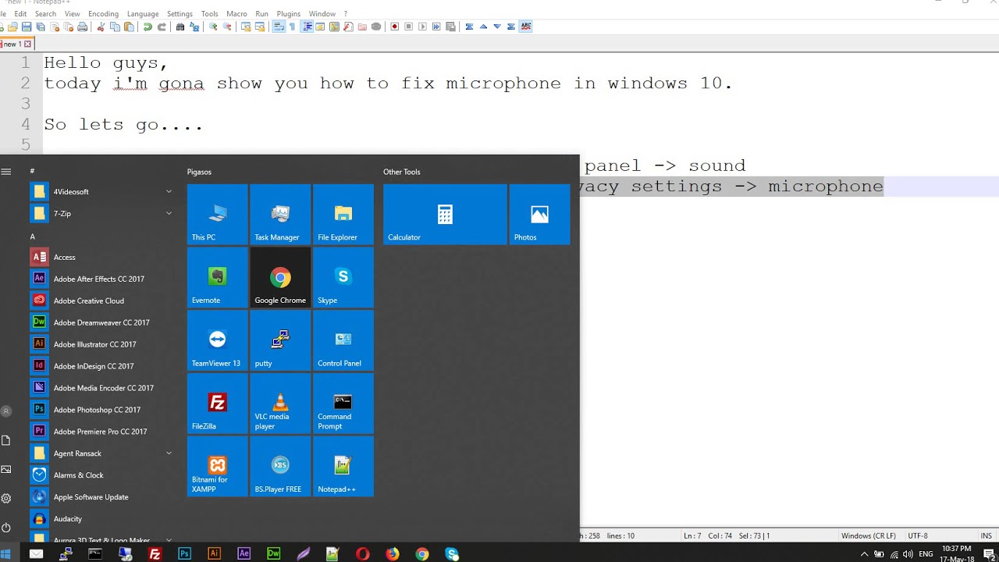Viewport: 999px width, 562px height.
Task: Open Settings gear in Start menu
Action: pyautogui.click(x=6, y=498)
